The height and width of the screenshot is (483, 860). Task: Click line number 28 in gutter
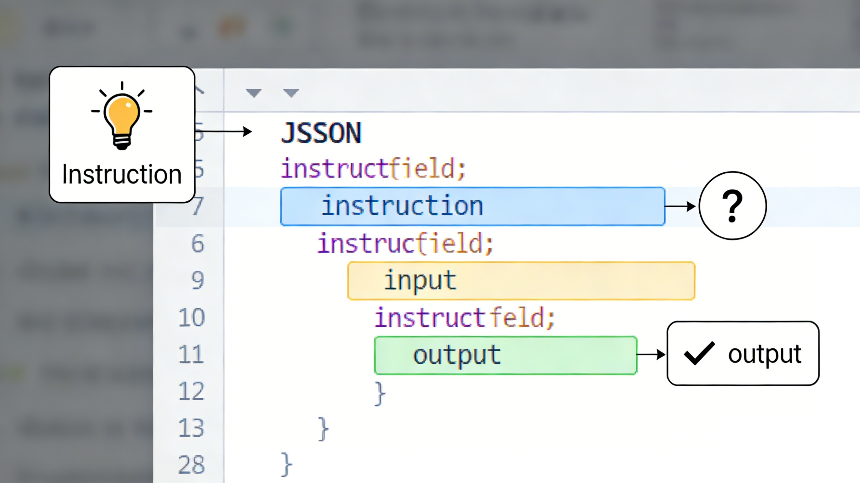[191, 465]
